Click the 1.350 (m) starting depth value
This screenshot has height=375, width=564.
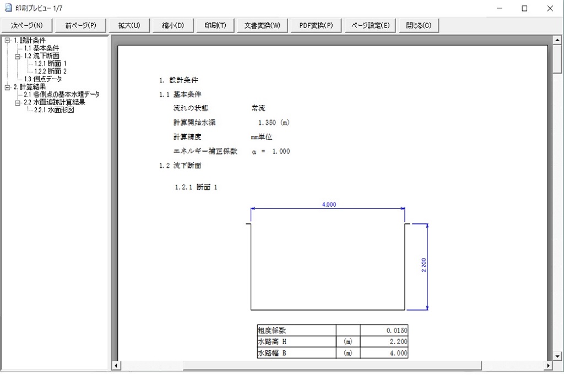(274, 123)
